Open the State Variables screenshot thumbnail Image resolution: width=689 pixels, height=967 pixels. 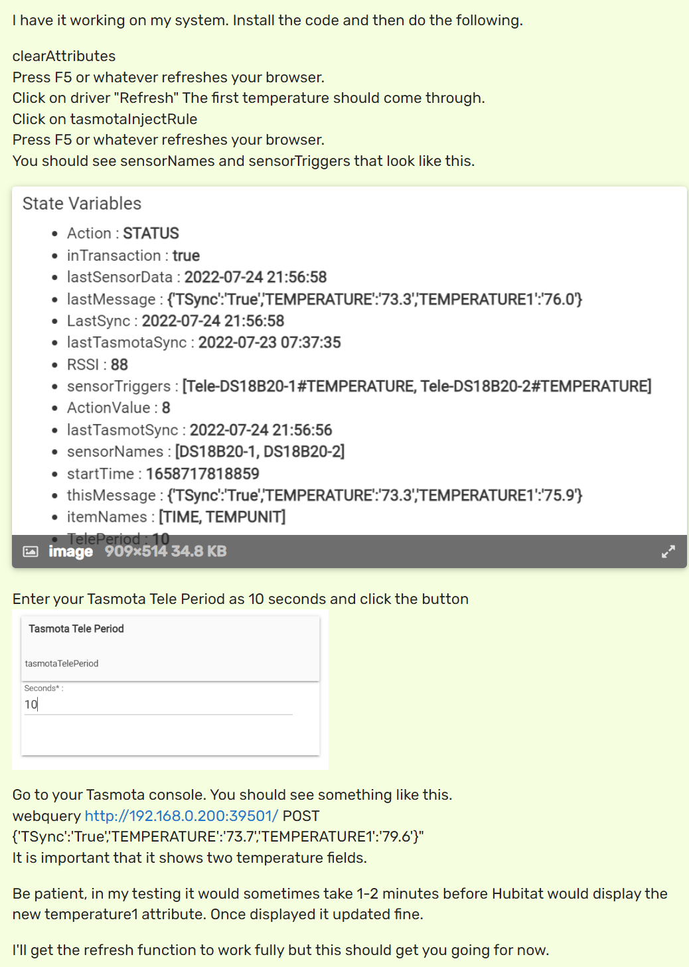pyautogui.click(x=349, y=377)
